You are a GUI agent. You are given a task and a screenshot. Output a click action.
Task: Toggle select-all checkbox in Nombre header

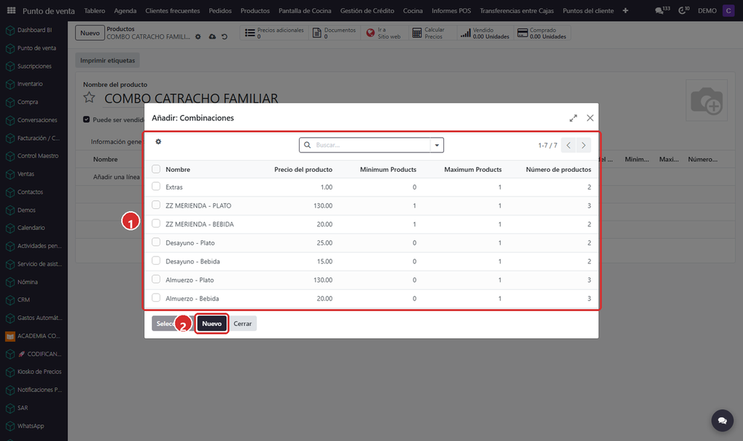(x=156, y=169)
